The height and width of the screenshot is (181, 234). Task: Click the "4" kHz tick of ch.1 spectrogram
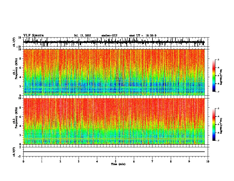tap(20, 77)
